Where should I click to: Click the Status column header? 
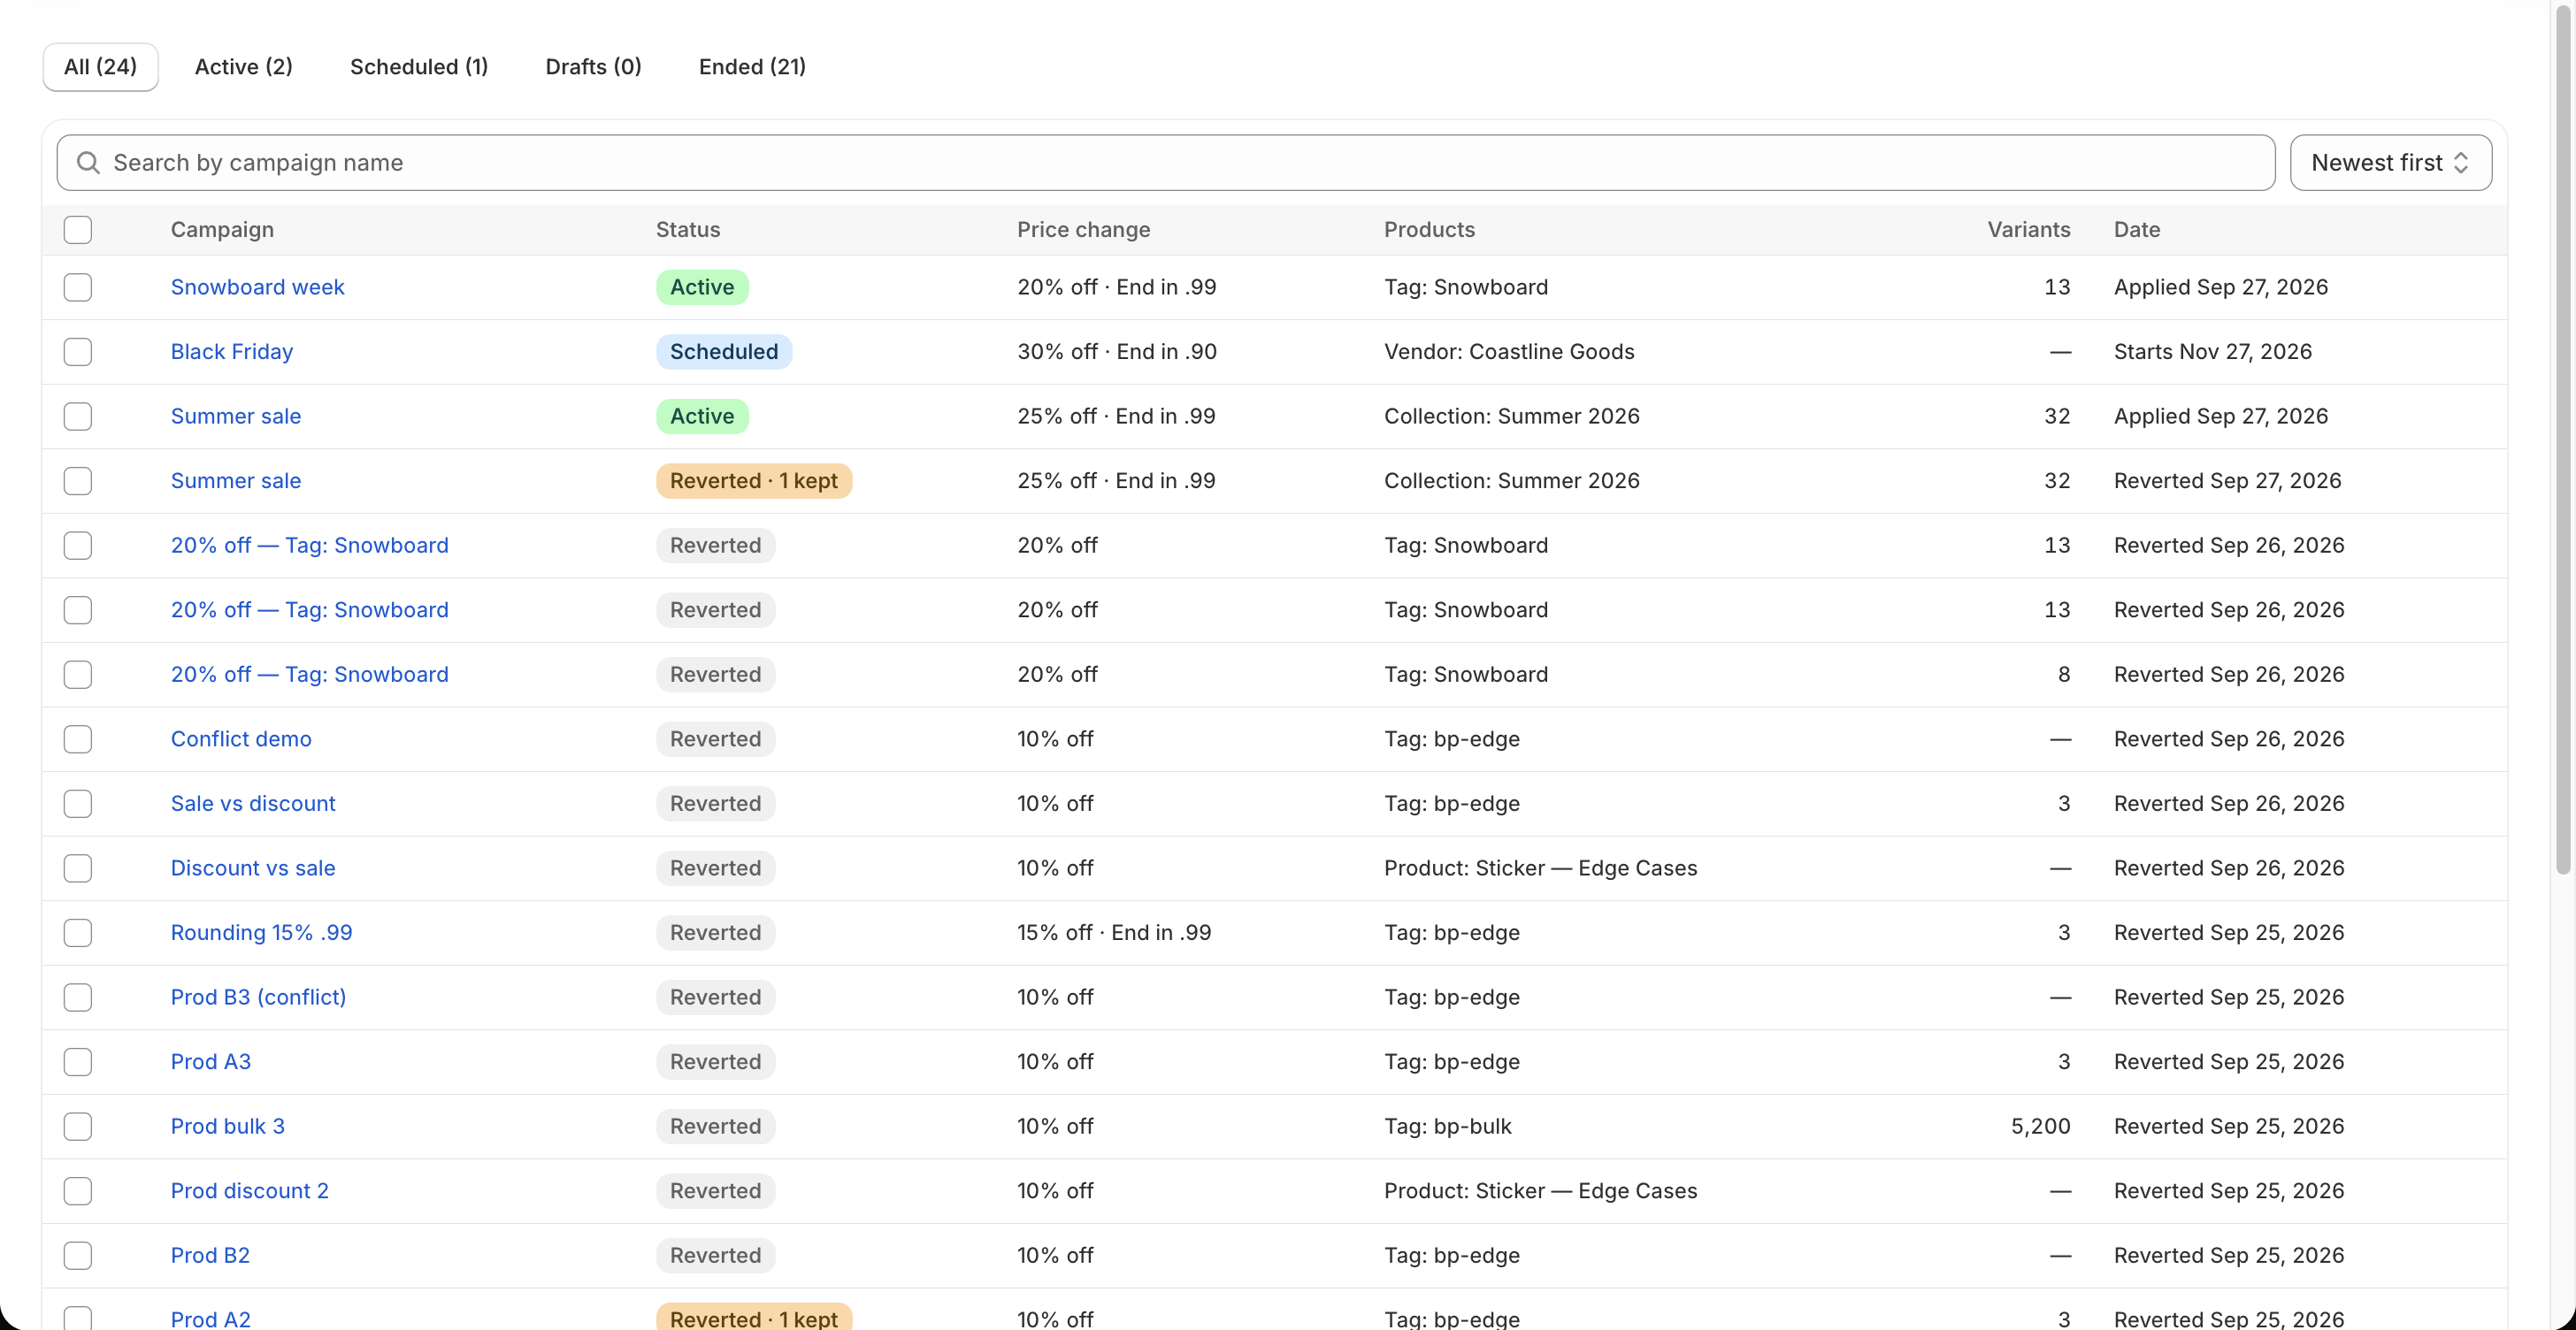coord(688,230)
